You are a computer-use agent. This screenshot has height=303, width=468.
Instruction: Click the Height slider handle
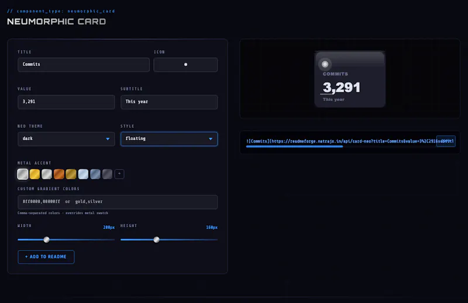156,239
